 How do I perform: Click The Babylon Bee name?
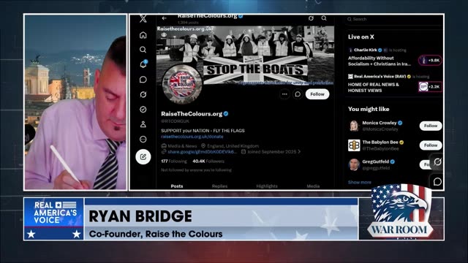pyautogui.click(x=380, y=142)
